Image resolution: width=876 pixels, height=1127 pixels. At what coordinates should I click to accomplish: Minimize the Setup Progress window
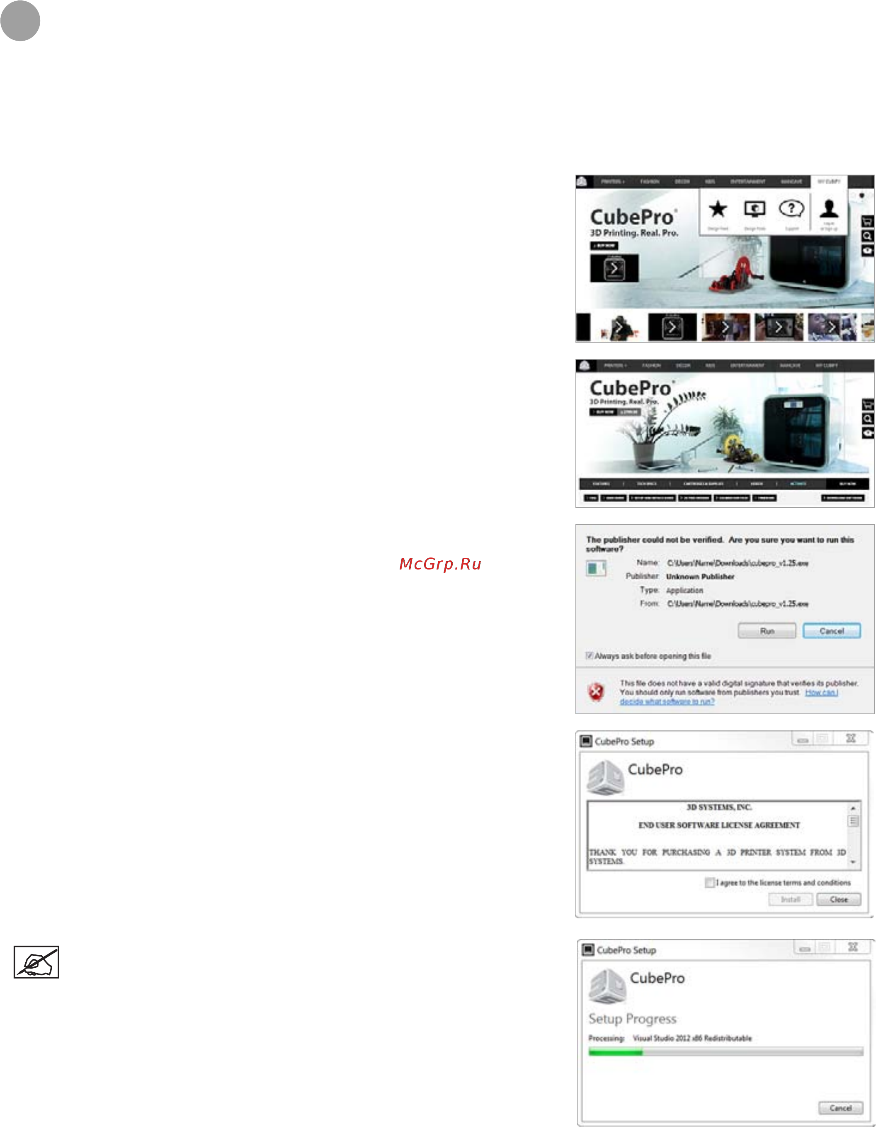tap(805, 948)
